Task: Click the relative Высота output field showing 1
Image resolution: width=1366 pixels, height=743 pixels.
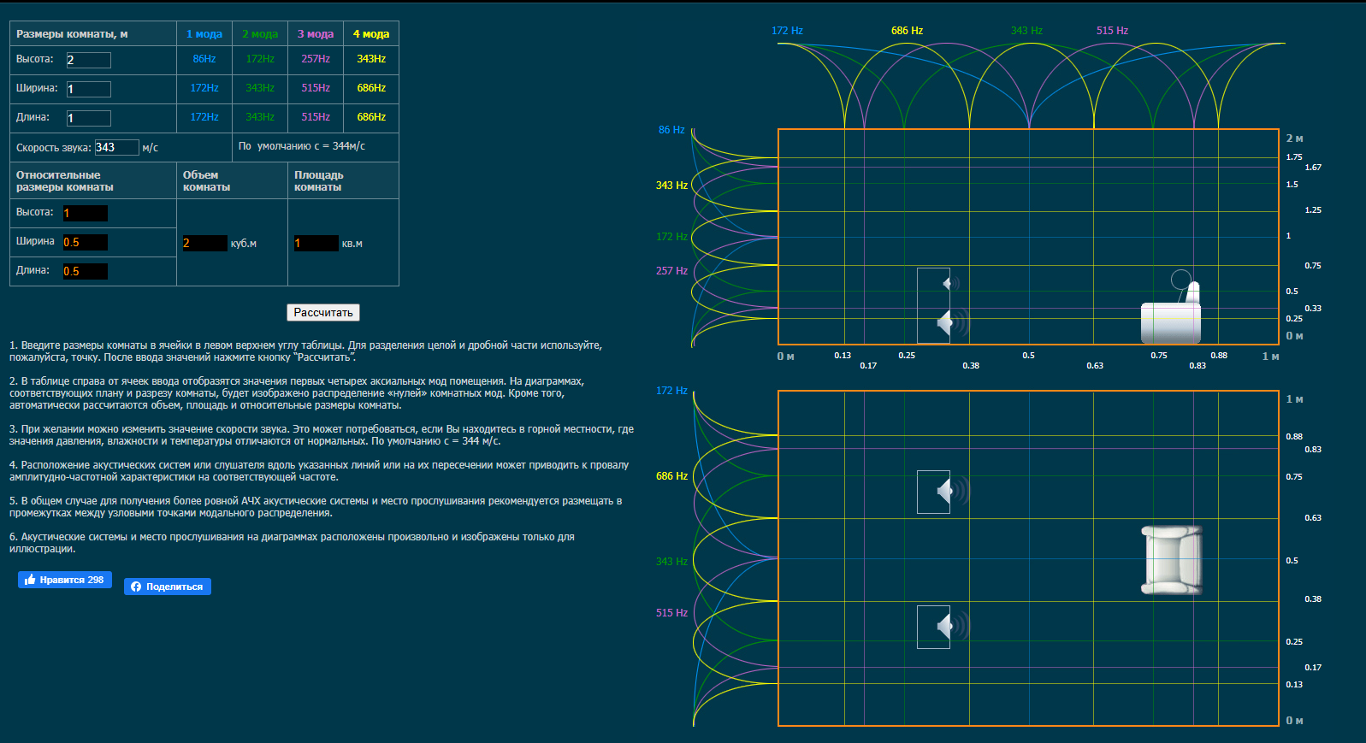Action: pyautogui.click(x=86, y=213)
